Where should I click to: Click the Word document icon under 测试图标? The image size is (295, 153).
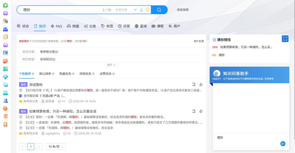click(21, 96)
